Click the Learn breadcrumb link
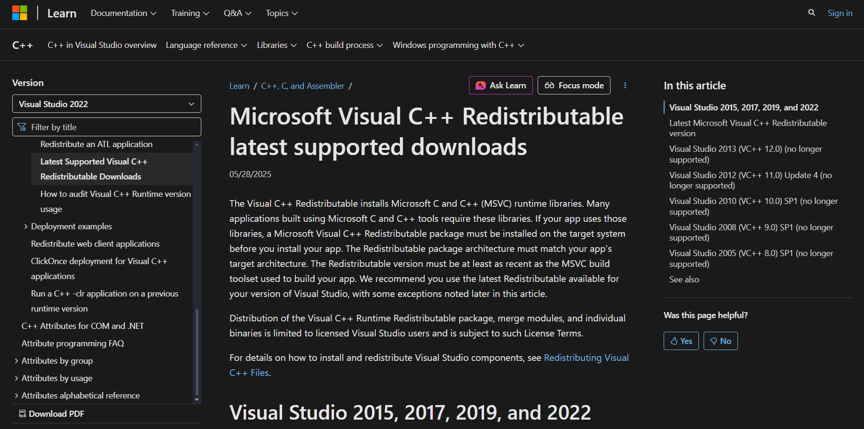The height and width of the screenshot is (429, 864). click(x=239, y=86)
